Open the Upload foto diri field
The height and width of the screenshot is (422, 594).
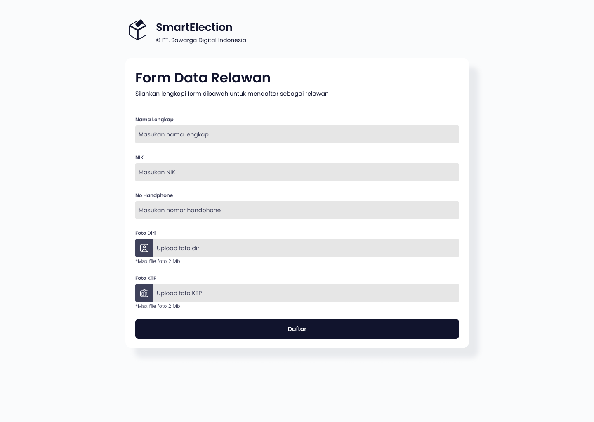(306, 248)
